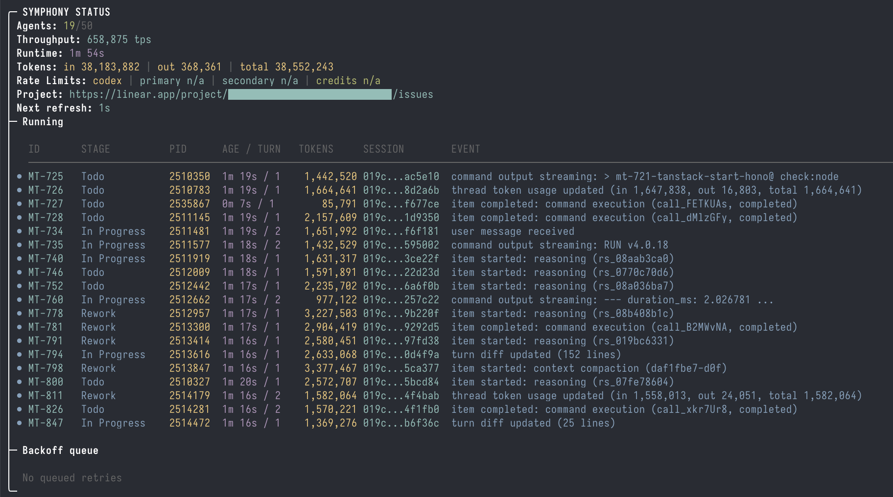Screen dimensions: 893x497
Task: Click the MT-798 Rework row status dot
Action: (x=19, y=368)
